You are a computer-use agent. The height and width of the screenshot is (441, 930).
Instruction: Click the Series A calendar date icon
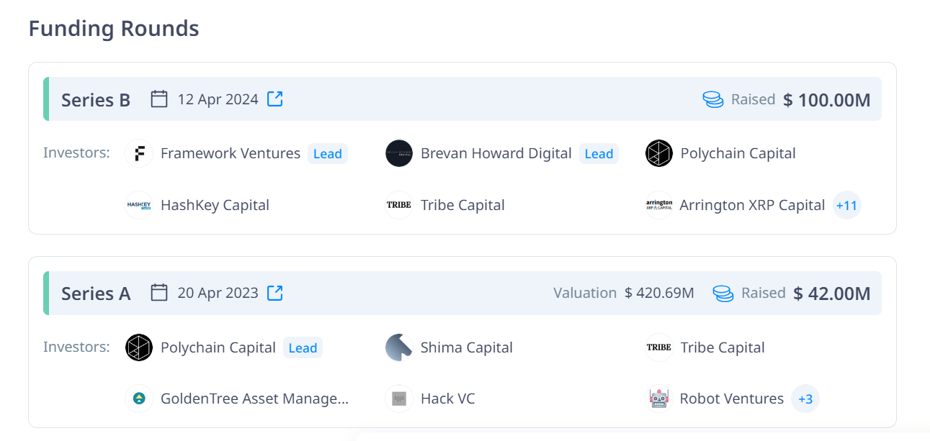[159, 293]
